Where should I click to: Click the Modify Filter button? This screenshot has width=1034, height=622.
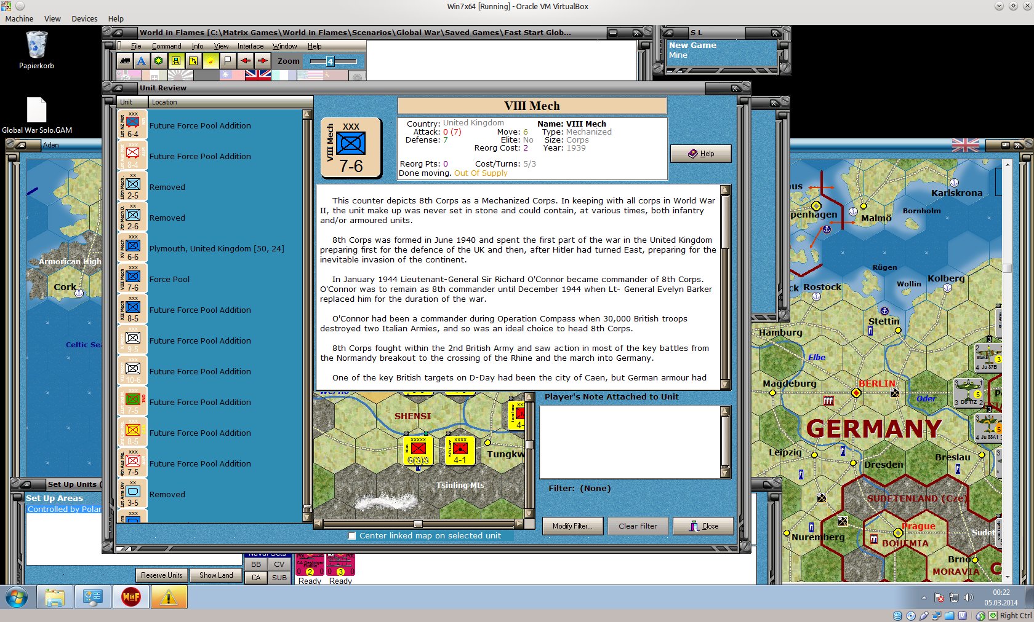click(572, 526)
